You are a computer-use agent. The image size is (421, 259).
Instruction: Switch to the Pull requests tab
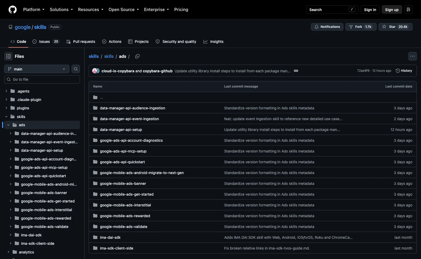click(81, 42)
